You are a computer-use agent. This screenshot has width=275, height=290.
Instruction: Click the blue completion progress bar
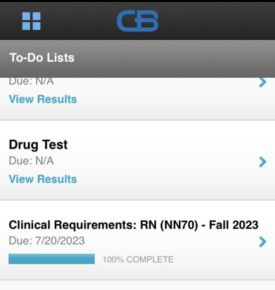pyautogui.click(x=52, y=259)
